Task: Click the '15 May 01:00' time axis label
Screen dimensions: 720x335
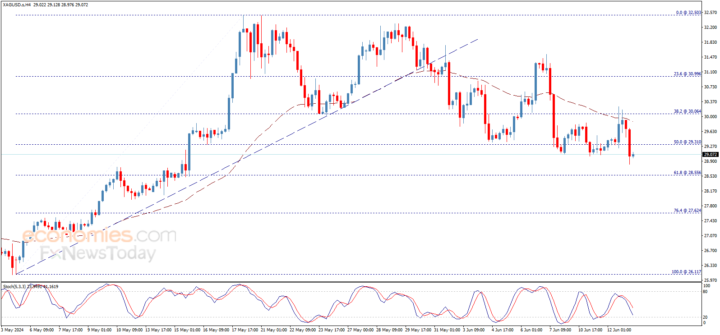Action: click(187, 330)
